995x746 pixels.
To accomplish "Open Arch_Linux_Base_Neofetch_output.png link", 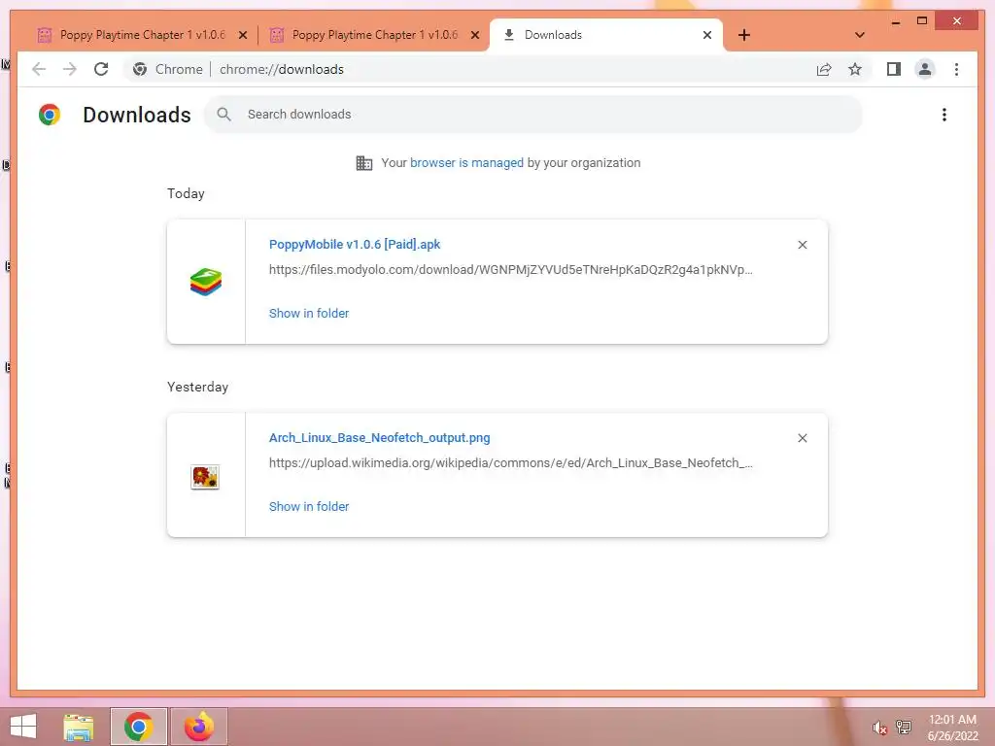I will point(380,438).
